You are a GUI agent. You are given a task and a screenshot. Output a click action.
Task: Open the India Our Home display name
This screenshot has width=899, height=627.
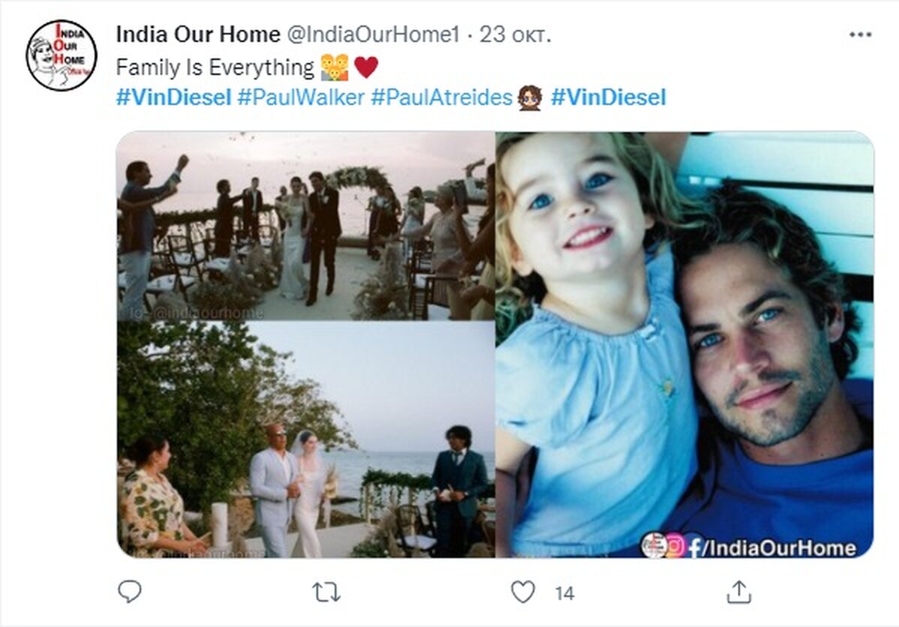pyautogui.click(x=198, y=34)
